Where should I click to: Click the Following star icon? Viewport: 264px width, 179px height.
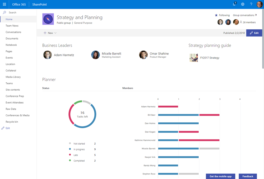point(216,15)
